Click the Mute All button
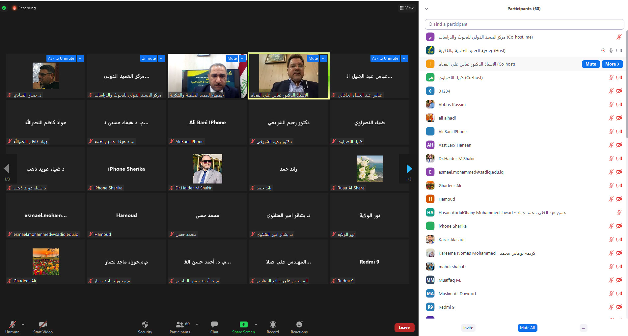This screenshot has width=628, height=336. [x=527, y=328]
